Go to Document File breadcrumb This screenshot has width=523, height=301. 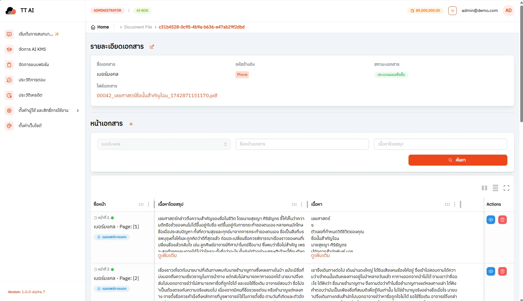point(138,27)
